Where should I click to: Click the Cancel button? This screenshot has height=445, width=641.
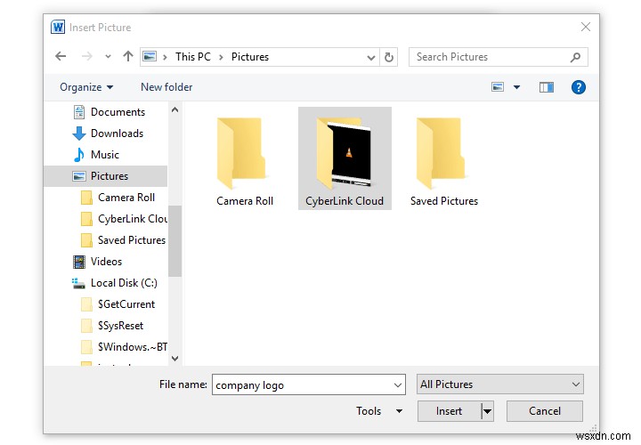click(x=545, y=411)
